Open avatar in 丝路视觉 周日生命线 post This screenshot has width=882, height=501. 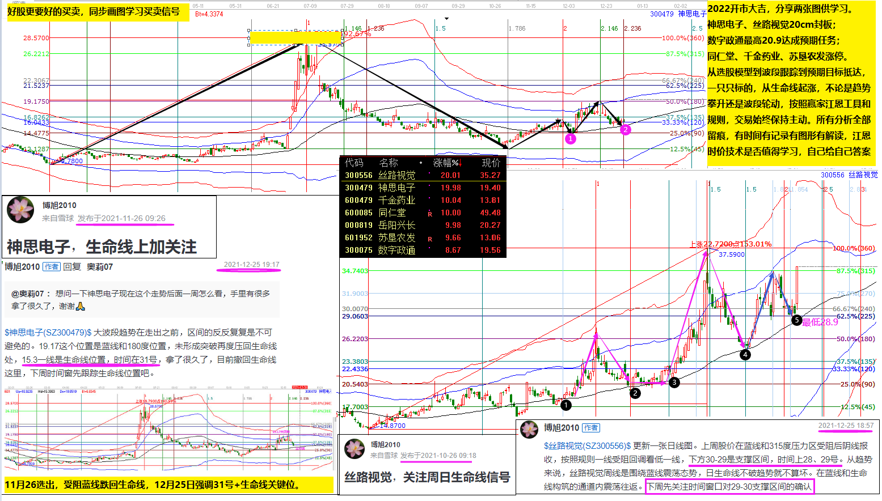355,449
